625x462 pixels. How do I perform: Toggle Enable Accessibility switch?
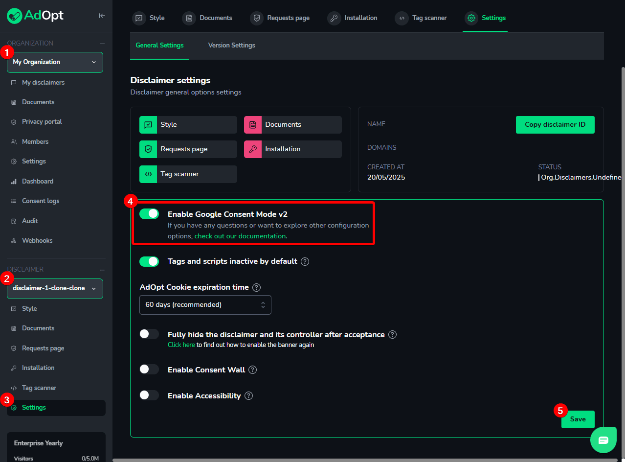[x=149, y=395]
